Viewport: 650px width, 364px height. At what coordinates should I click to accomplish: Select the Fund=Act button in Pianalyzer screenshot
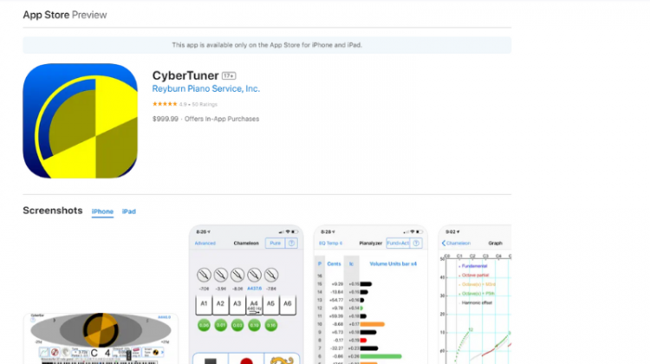[398, 244]
